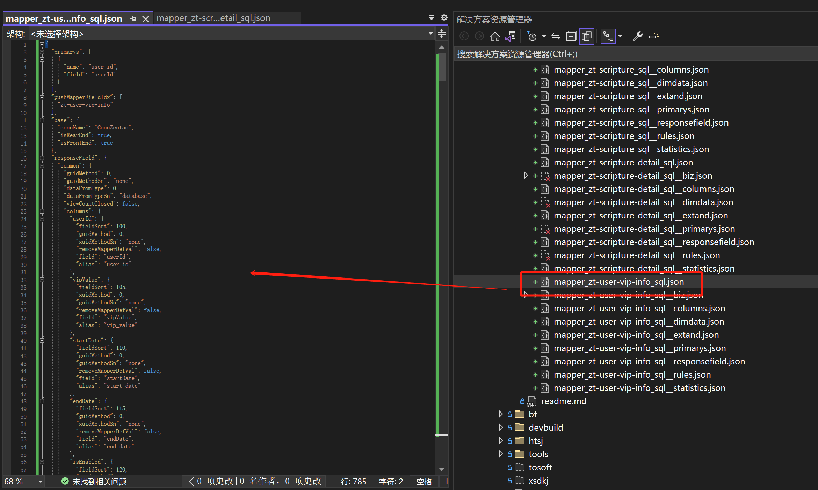Open dropdown arrow beside pending changes filter

tap(544, 36)
